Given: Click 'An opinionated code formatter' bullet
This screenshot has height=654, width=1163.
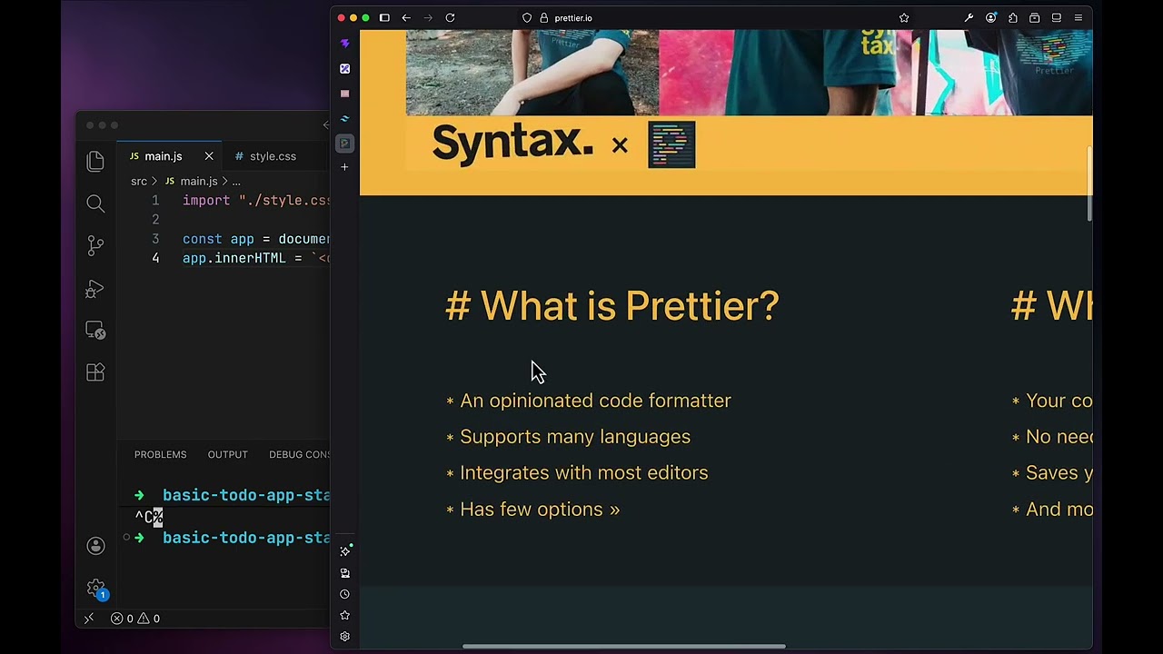Looking at the screenshot, I should click(x=595, y=401).
